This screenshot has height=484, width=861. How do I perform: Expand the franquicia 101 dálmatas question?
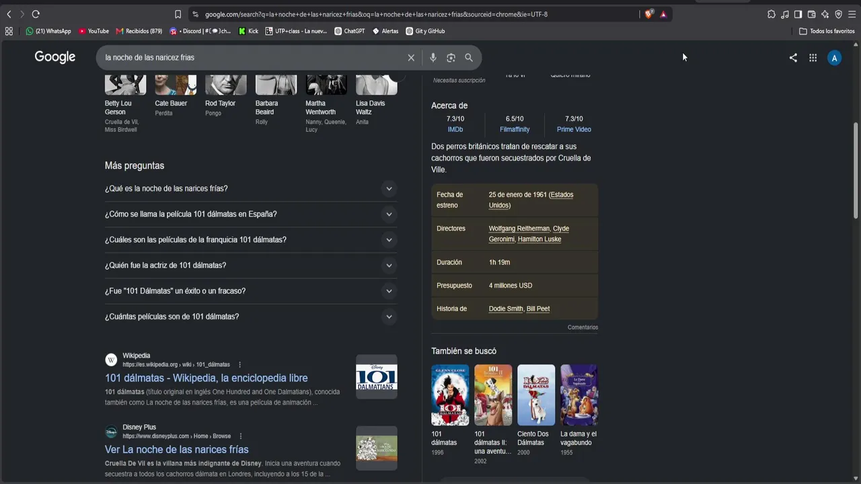click(x=251, y=240)
